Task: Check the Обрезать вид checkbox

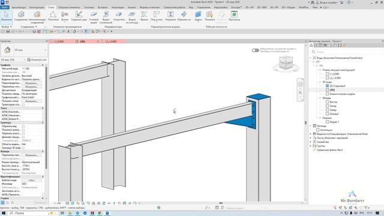Action: pos(23,127)
